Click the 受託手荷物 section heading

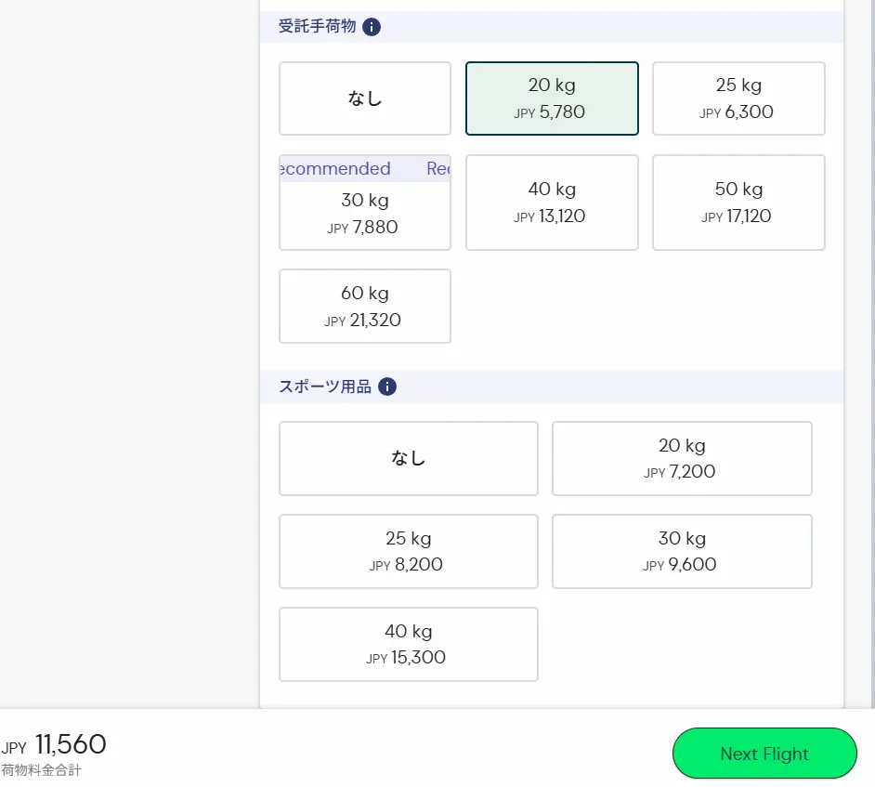coord(317,27)
